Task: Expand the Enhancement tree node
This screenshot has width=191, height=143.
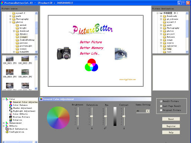Action: click(4, 123)
